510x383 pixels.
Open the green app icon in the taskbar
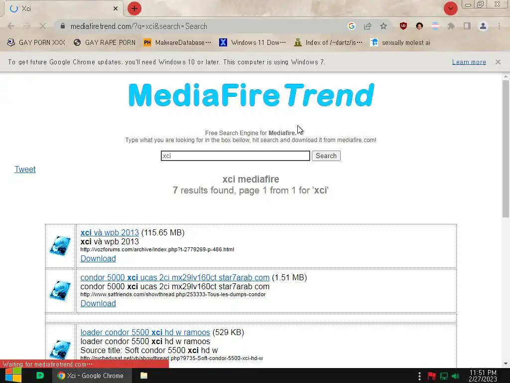click(x=40, y=376)
